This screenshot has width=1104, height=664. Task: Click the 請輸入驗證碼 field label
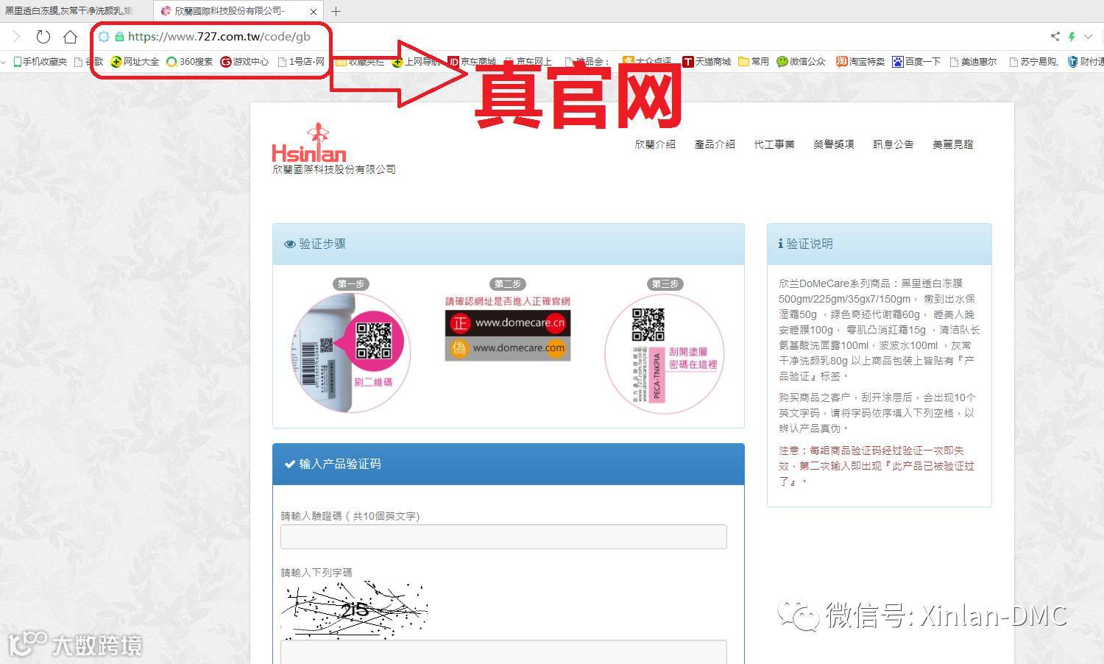pyautogui.click(x=350, y=516)
